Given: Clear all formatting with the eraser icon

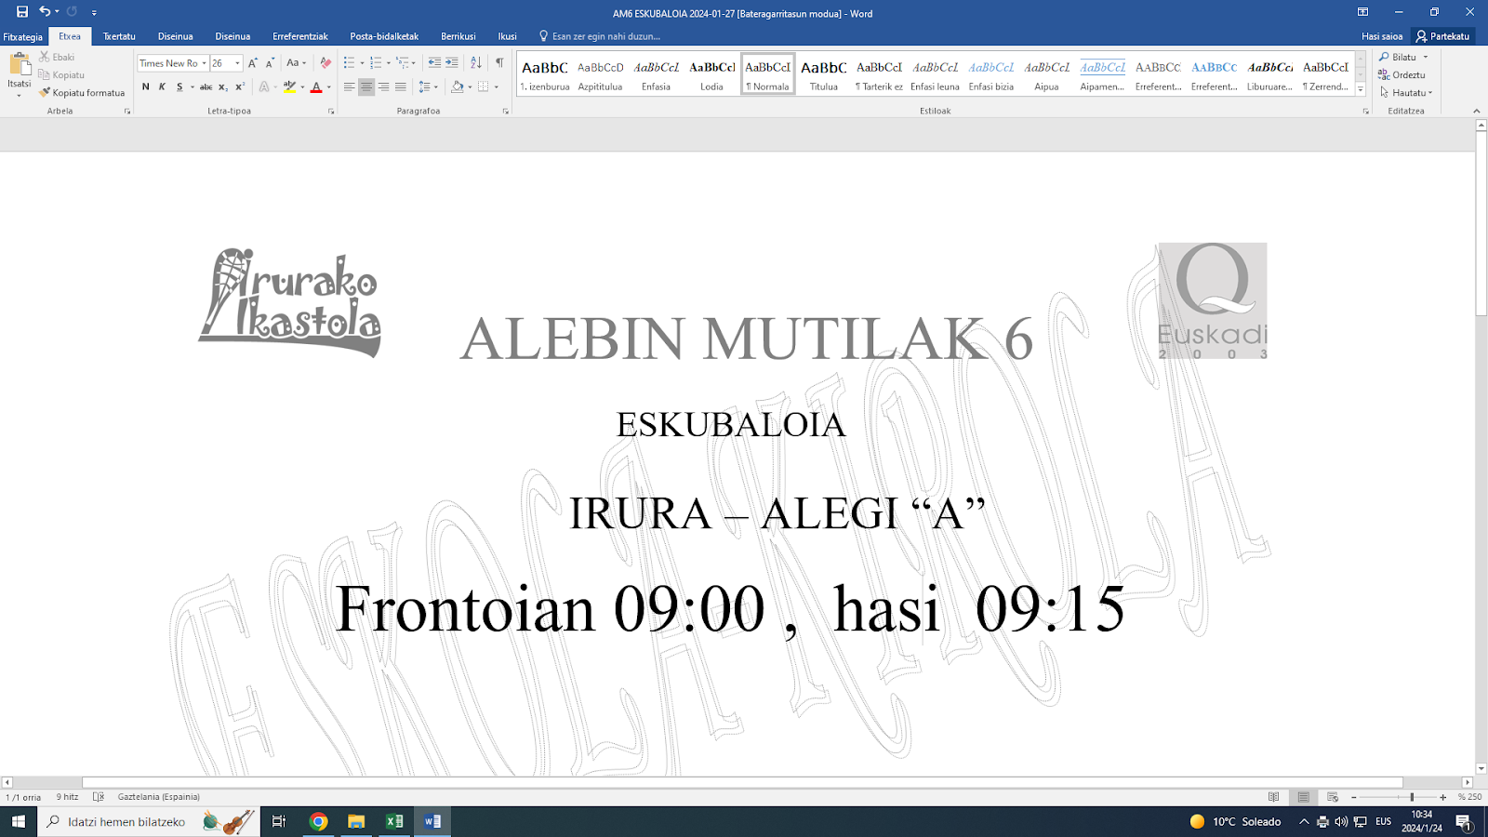Looking at the screenshot, I should tap(325, 63).
